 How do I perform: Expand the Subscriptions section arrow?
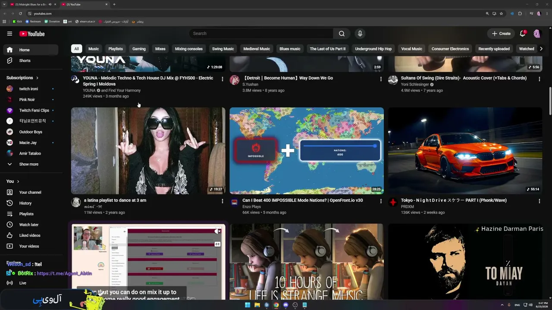pos(37,78)
